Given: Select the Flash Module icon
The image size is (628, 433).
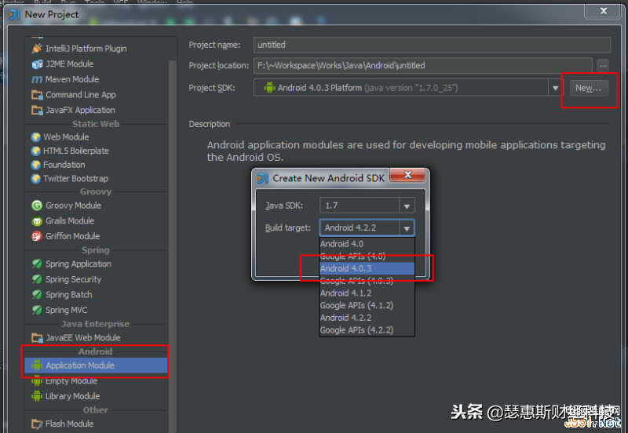Looking at the screenshot, I should tap(37, 424).
